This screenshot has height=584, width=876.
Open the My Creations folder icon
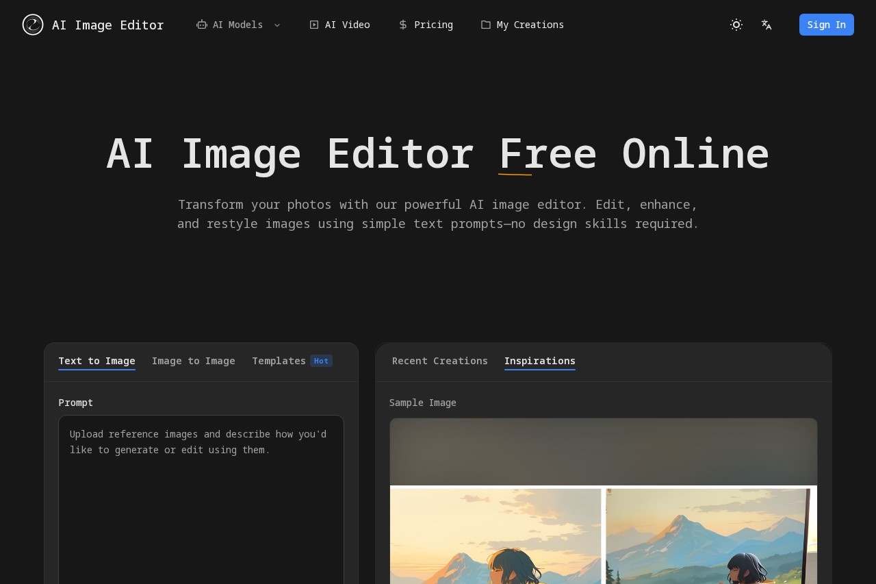coord(485,25)
